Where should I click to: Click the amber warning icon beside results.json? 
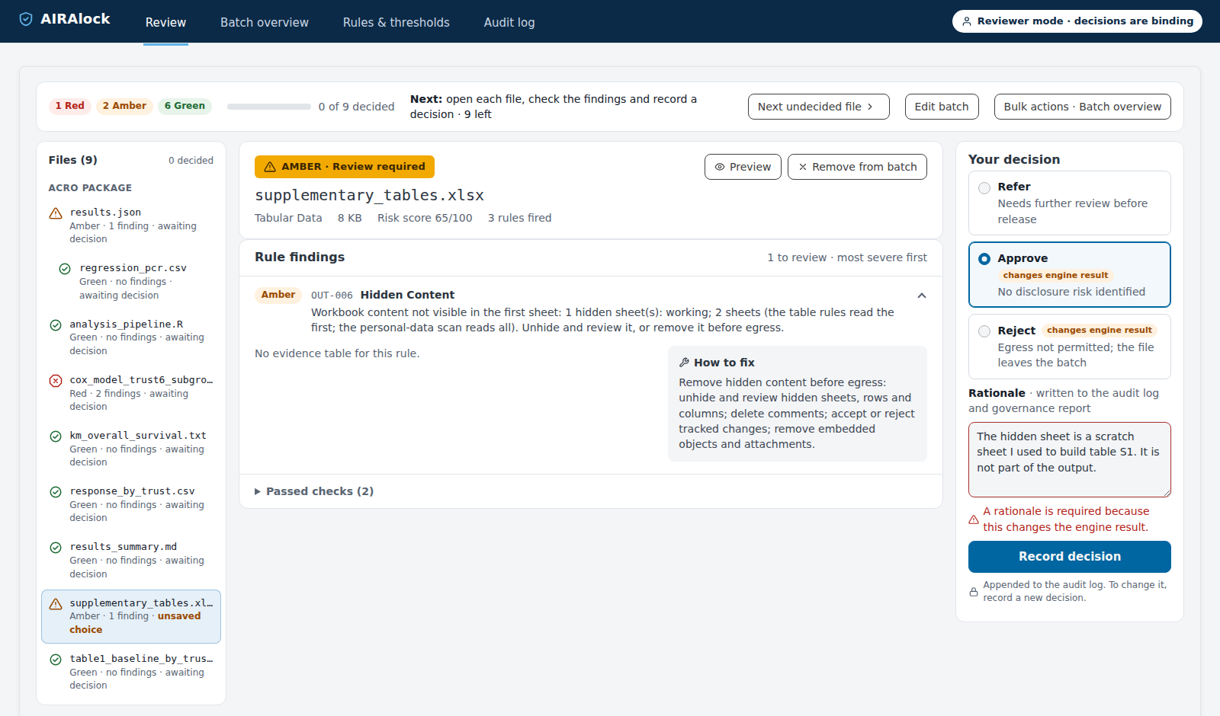tap(56, 213)
